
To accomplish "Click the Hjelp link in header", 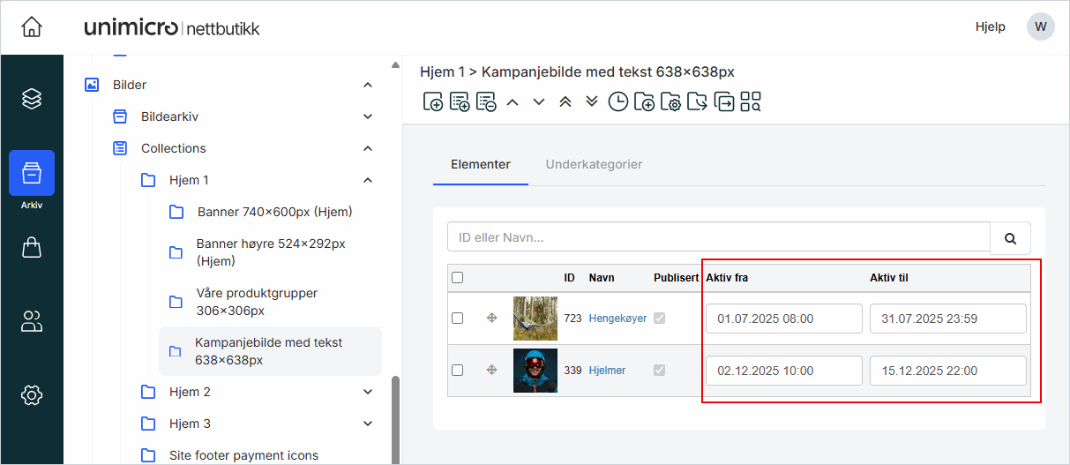I will 990,27.
